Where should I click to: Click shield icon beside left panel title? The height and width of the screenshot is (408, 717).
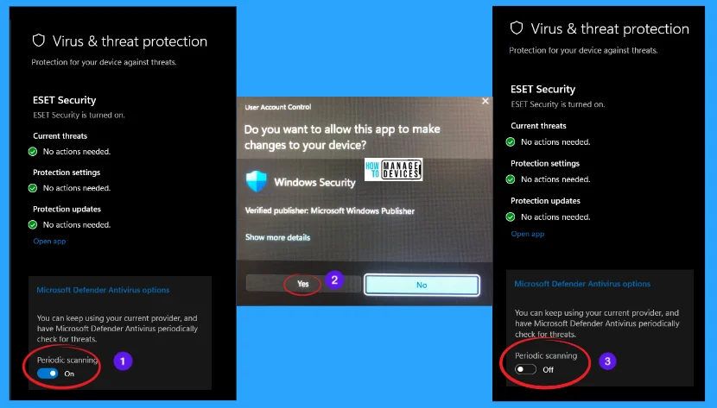coord(39,41)
